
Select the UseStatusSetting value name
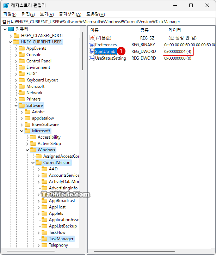point(111,58)
